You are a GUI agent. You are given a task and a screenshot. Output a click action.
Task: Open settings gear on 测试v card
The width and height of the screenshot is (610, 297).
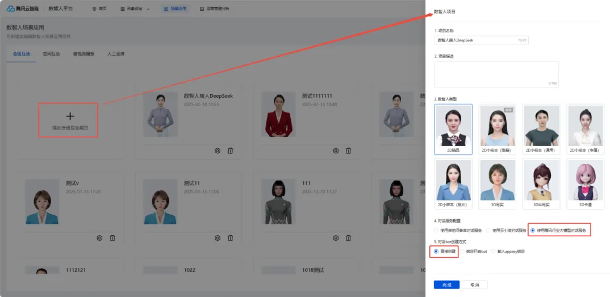(99, 238)
